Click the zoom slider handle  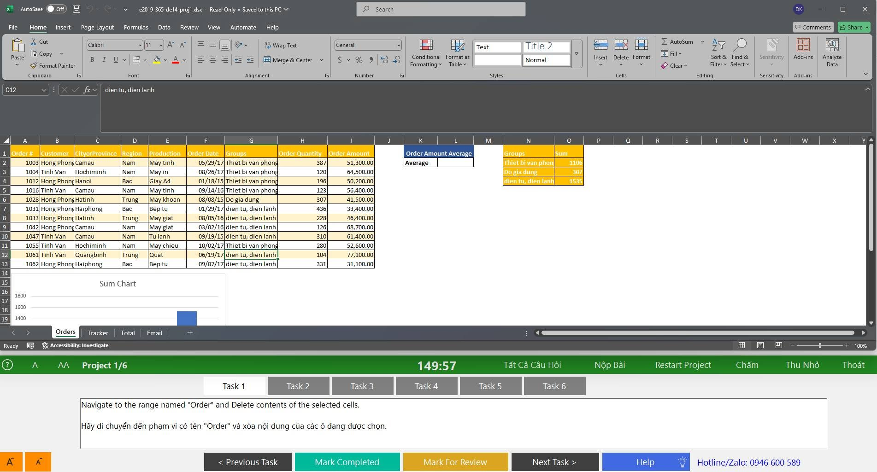pos(820,345)
